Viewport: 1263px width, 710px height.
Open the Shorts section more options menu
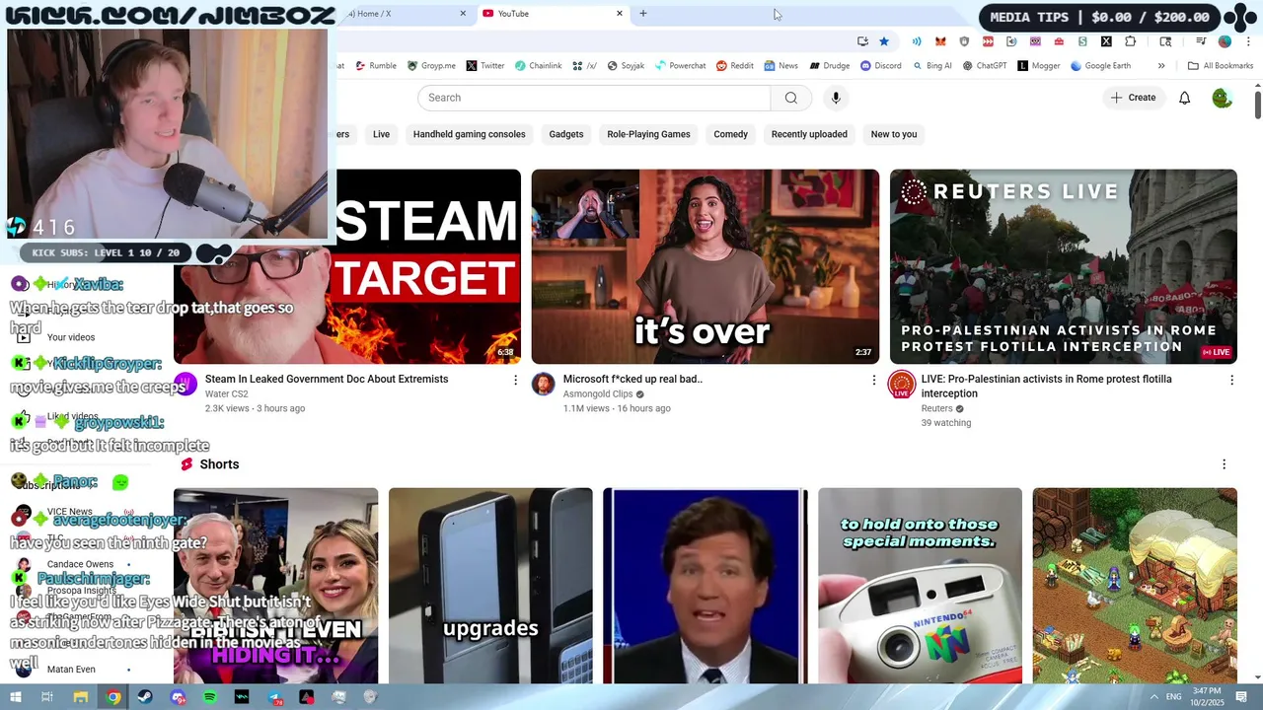coord(1224,464)
